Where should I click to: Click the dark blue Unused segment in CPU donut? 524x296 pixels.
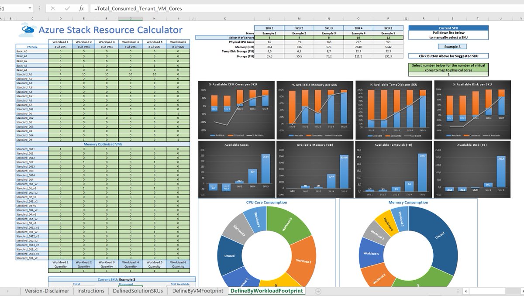[228, 256]
